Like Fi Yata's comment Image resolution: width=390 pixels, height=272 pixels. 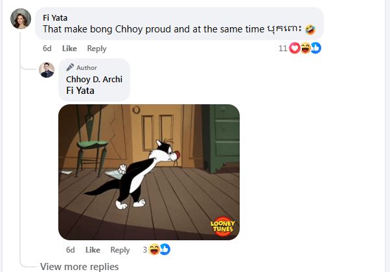point(69,49)
